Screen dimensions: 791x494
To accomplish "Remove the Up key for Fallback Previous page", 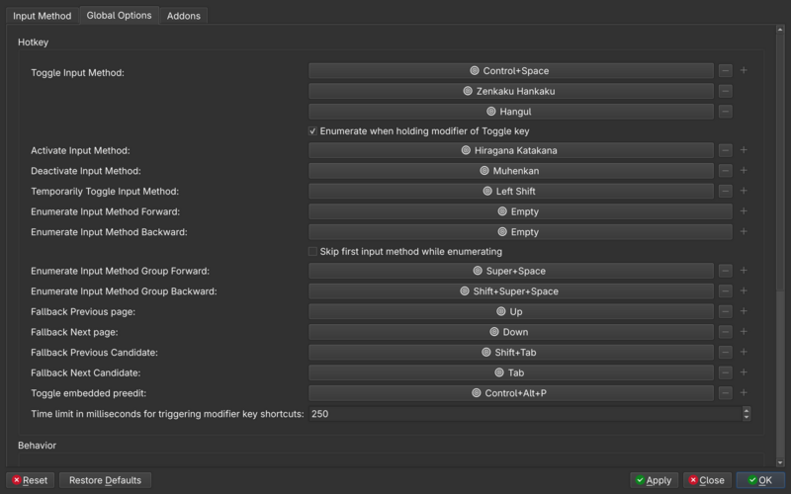I will coord(726,311).
